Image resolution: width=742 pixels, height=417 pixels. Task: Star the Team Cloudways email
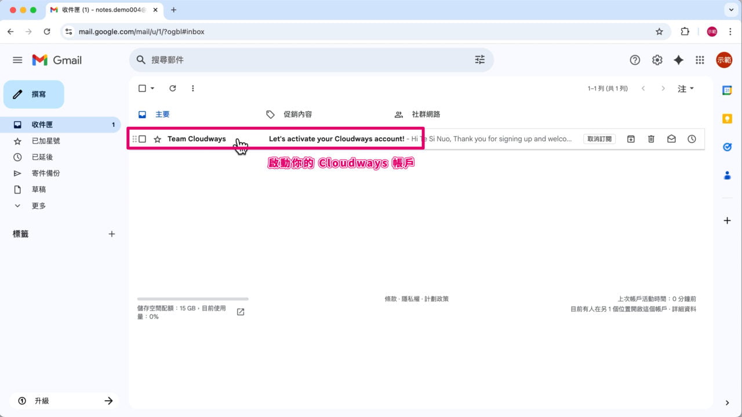(x=157, y=138)
